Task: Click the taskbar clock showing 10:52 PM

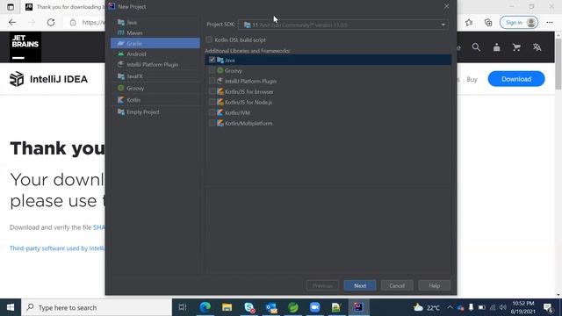Action: pyautogui.click(x=523, y=307)
